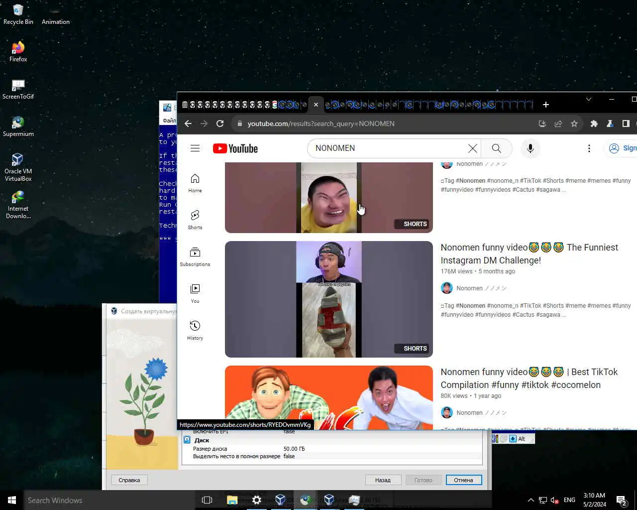The width and height of the screenshot is (637, 510).
Task: Start voice search with microphone icon
Action: [531, 148]
